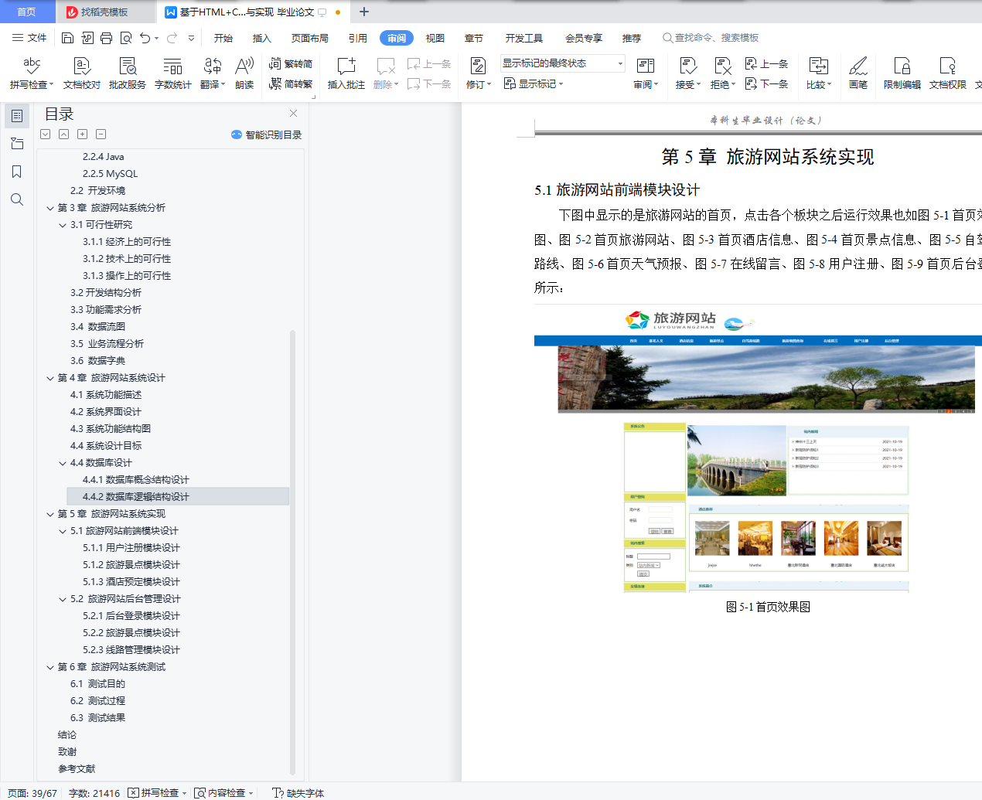Click 页面: 39/67 page indicator
The width and height of the screenshot is (982, 800).
32,793
